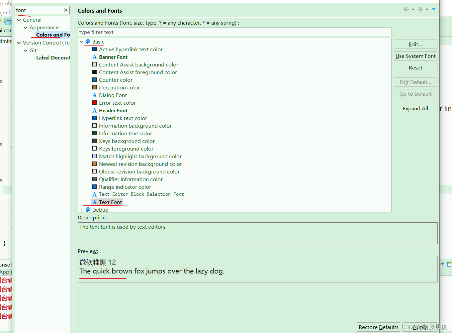Screen dimensions: 452x333
Task: Clear the font search filter
Action: (x=66, y=10)
